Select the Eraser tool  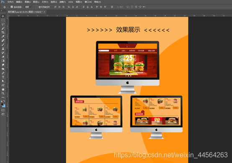[x=3, y=57]
